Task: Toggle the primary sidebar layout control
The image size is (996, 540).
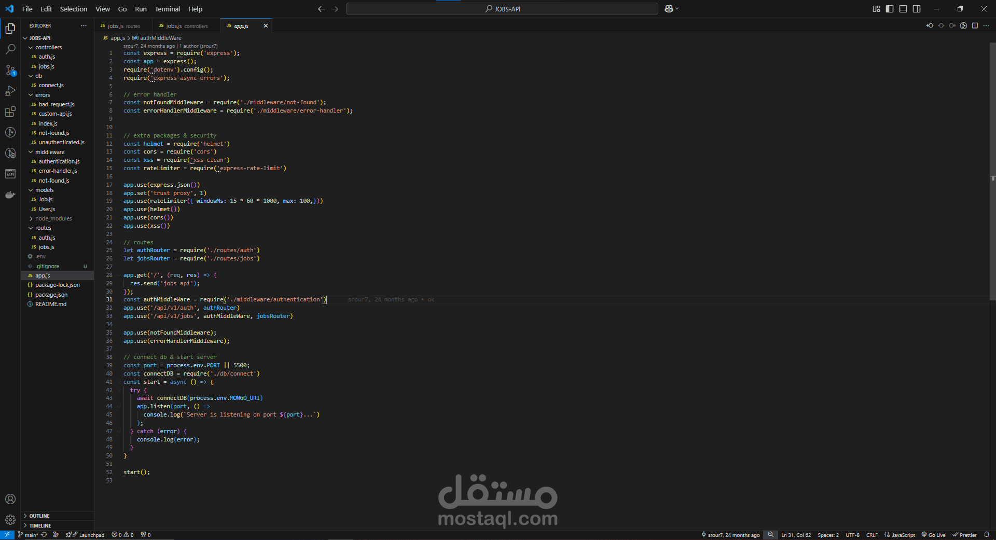Action: click(889, 9)
